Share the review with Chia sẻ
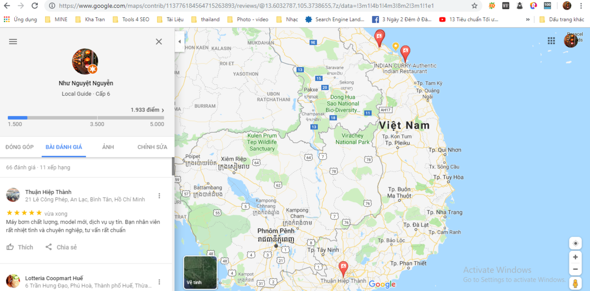The height and width of the screenshot is (291, 590). tap(61, 247)
